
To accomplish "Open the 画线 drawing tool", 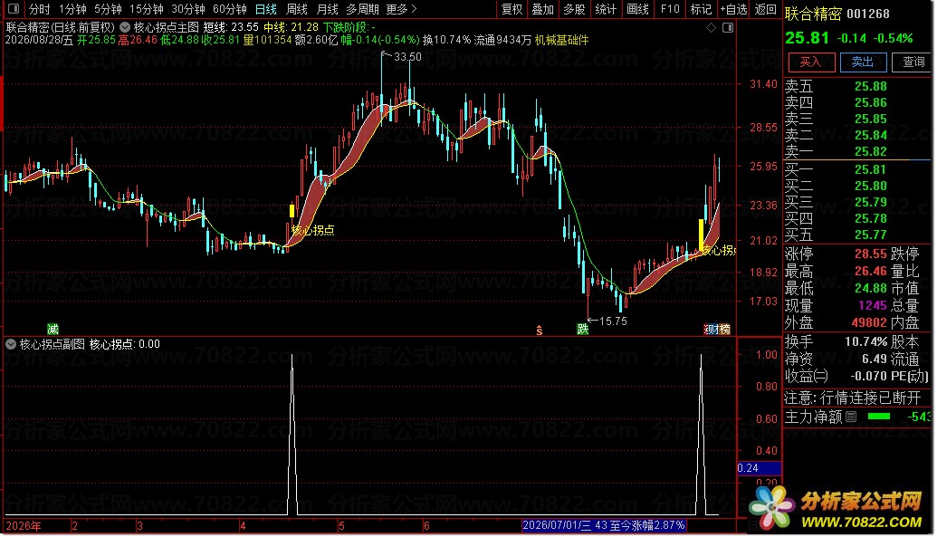I will pyautogui.click(x=637, y=9).
